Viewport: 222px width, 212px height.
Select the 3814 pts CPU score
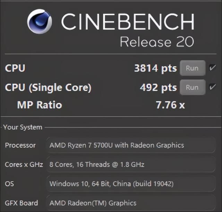[x=155, y=68]
